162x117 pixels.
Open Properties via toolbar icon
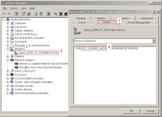24,14
